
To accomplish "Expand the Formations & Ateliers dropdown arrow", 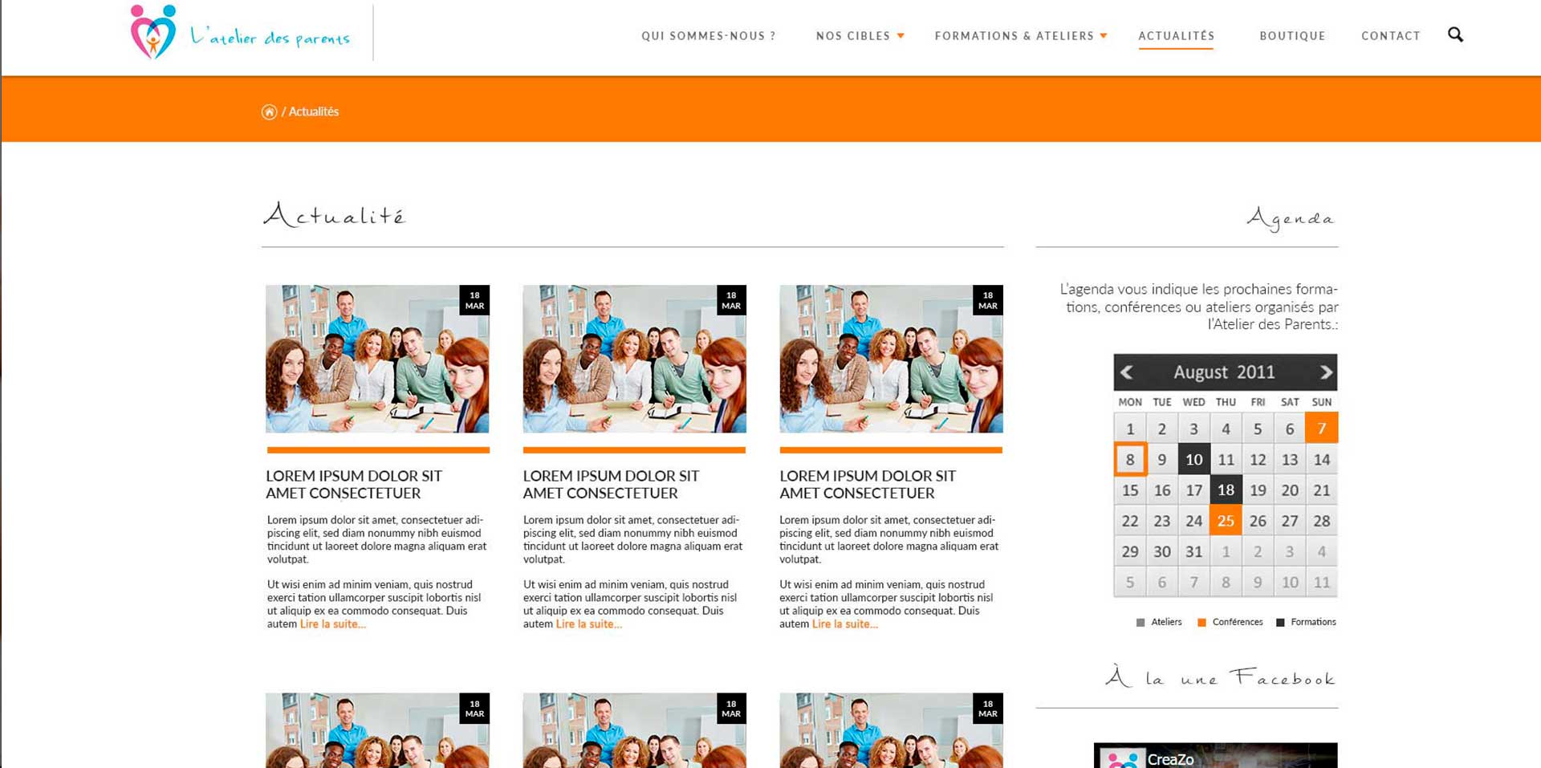I will pos(1104,36).
